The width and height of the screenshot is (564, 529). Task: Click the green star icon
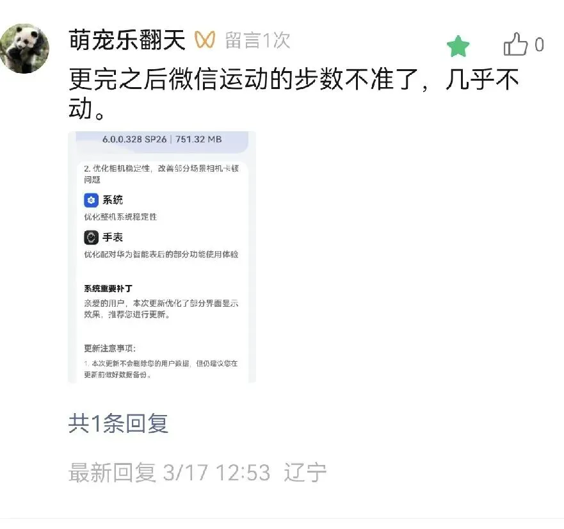tap(458, 46)
